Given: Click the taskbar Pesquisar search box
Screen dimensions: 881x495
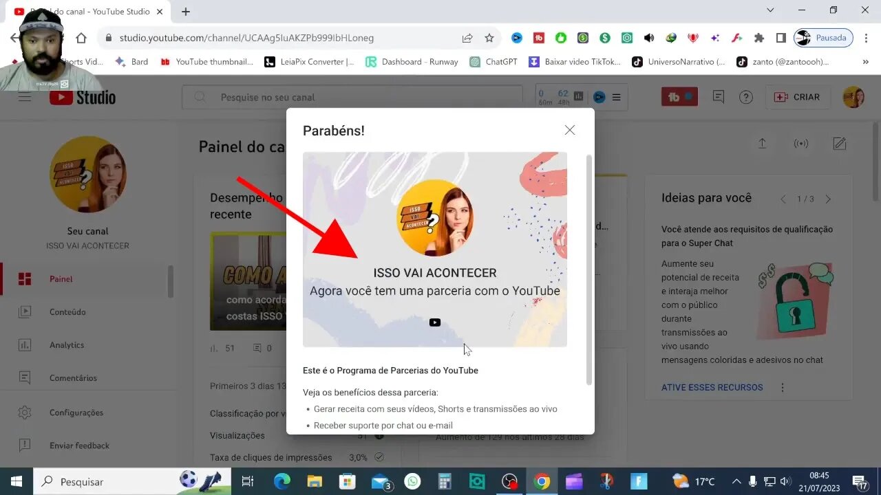Looking at the screenshot, I should pyautogui.click(x=131, y=481).
